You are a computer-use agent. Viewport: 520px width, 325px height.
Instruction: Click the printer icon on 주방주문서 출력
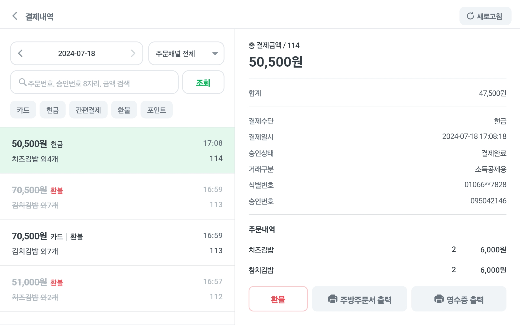pos(333,299)
